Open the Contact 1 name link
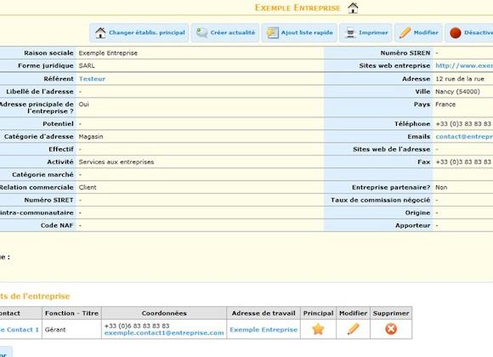The width and height of the screenshot is (493, 357). pyautogui.click(x=20, y=330)
